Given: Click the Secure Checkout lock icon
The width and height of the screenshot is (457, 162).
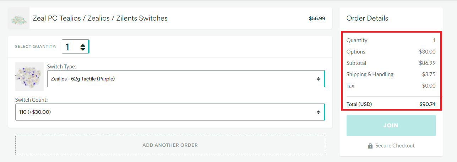Looking at the screenshot, I should pyautogui.click(x=370, y=146).
